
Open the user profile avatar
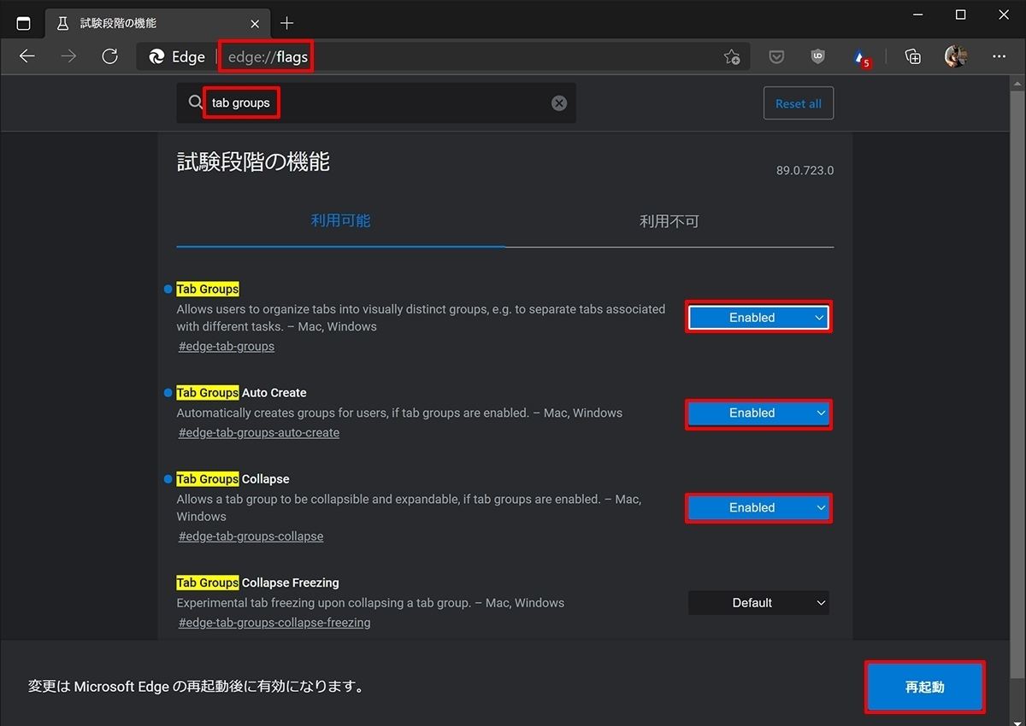pyautogui.click(x=956, y=57)
